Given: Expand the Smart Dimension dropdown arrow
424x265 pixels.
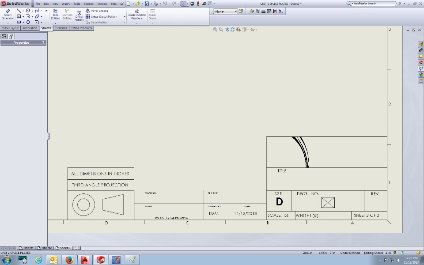Looking at the screenshot, I should 8,23.
